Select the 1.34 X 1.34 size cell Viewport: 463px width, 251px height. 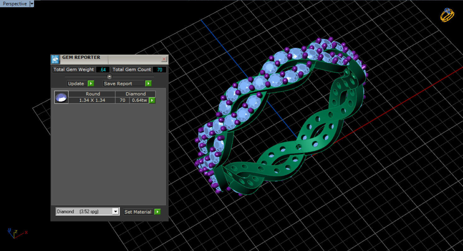[x=92, y=100]
